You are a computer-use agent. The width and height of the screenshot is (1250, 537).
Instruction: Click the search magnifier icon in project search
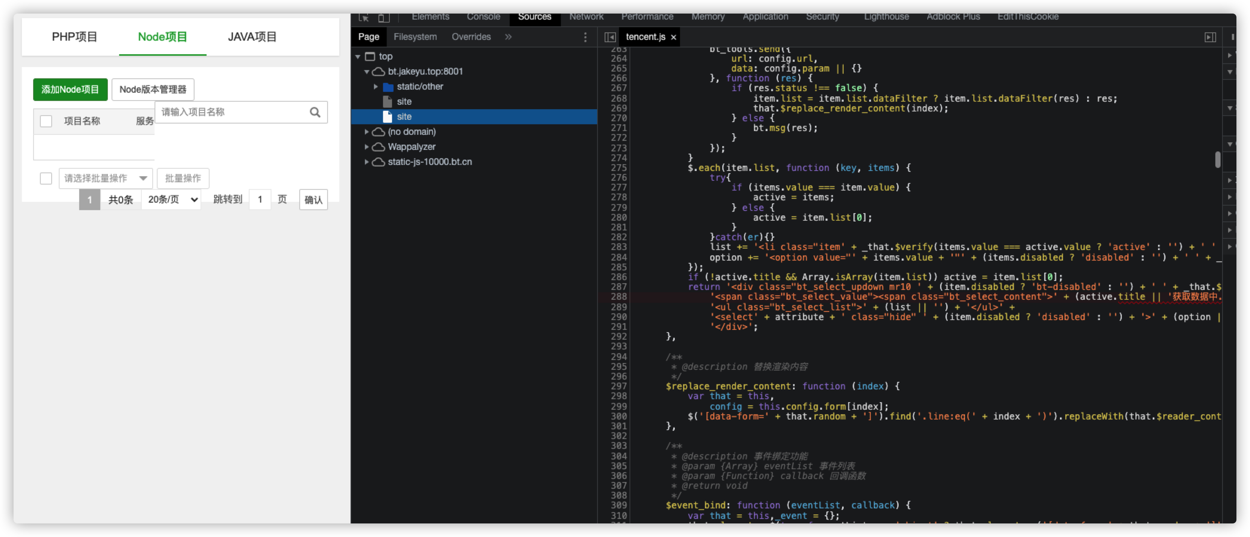tap(315, 113)
